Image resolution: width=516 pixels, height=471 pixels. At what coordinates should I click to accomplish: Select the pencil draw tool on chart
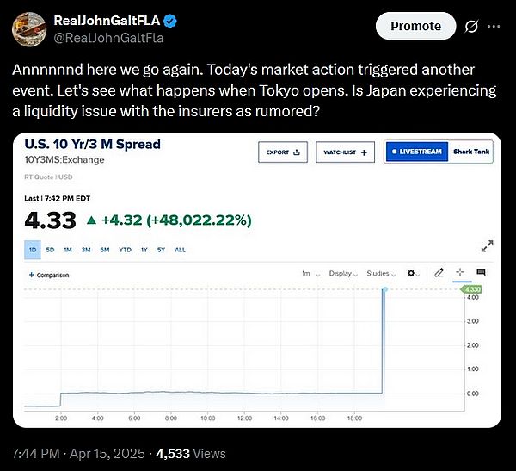click(439, 273)
